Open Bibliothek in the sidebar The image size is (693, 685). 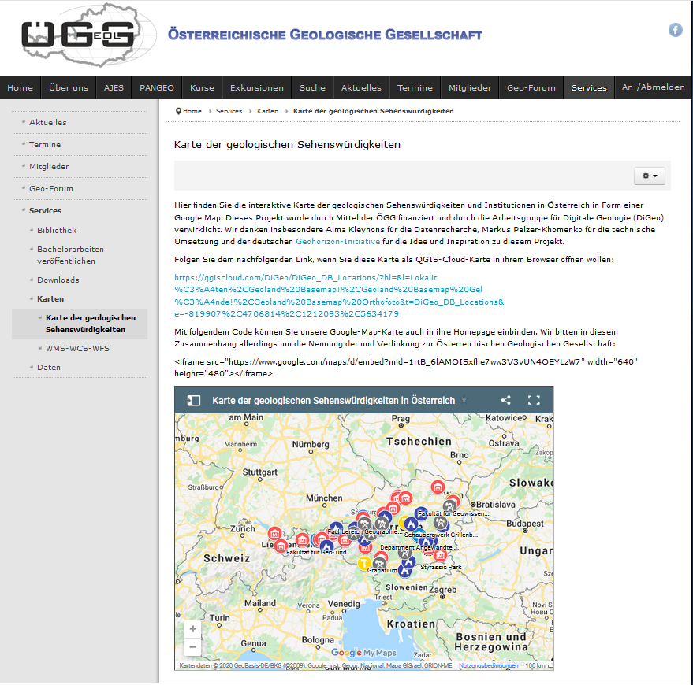pyautogui.click(x=57, y=230)
